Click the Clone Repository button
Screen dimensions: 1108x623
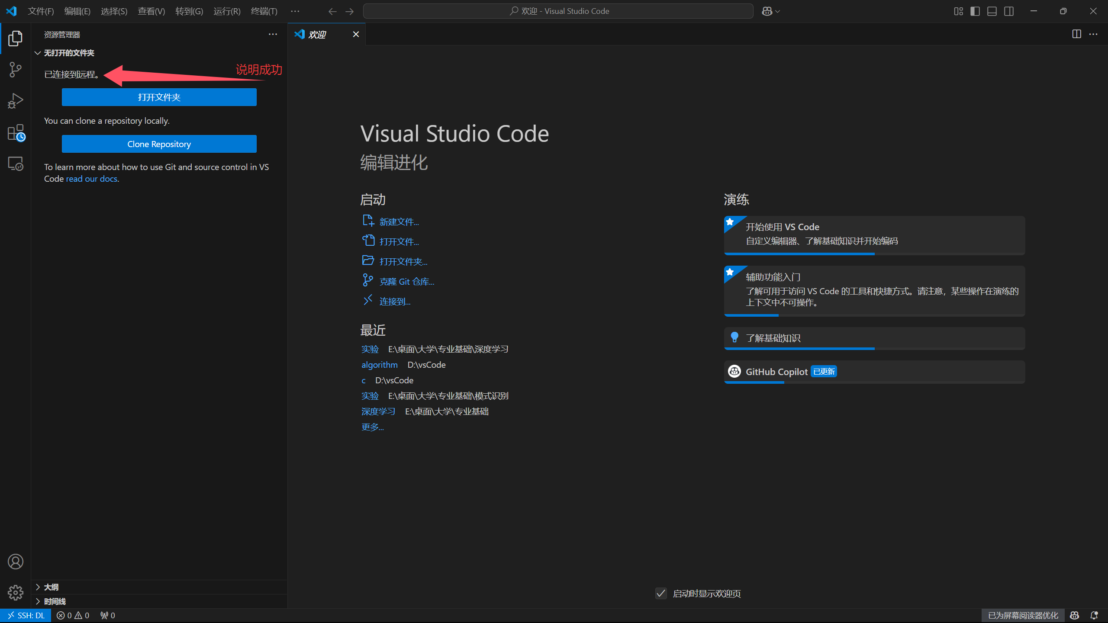(x=159, y=144)
